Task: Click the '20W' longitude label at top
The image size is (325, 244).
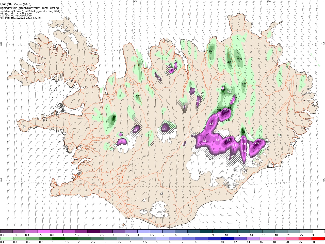Action: coord(135,1)
